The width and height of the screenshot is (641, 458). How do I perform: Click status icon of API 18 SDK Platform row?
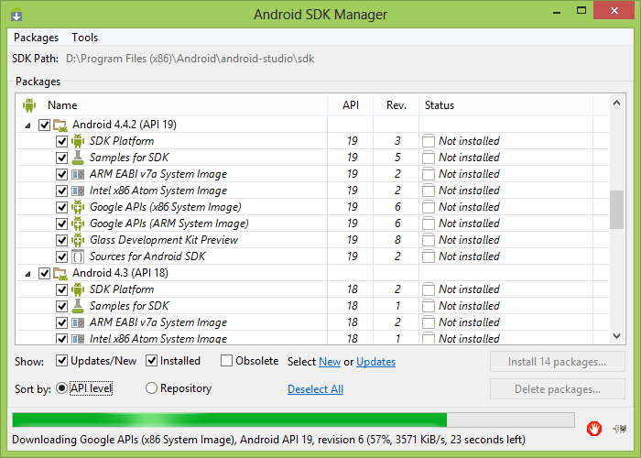(x=428, y=289)
